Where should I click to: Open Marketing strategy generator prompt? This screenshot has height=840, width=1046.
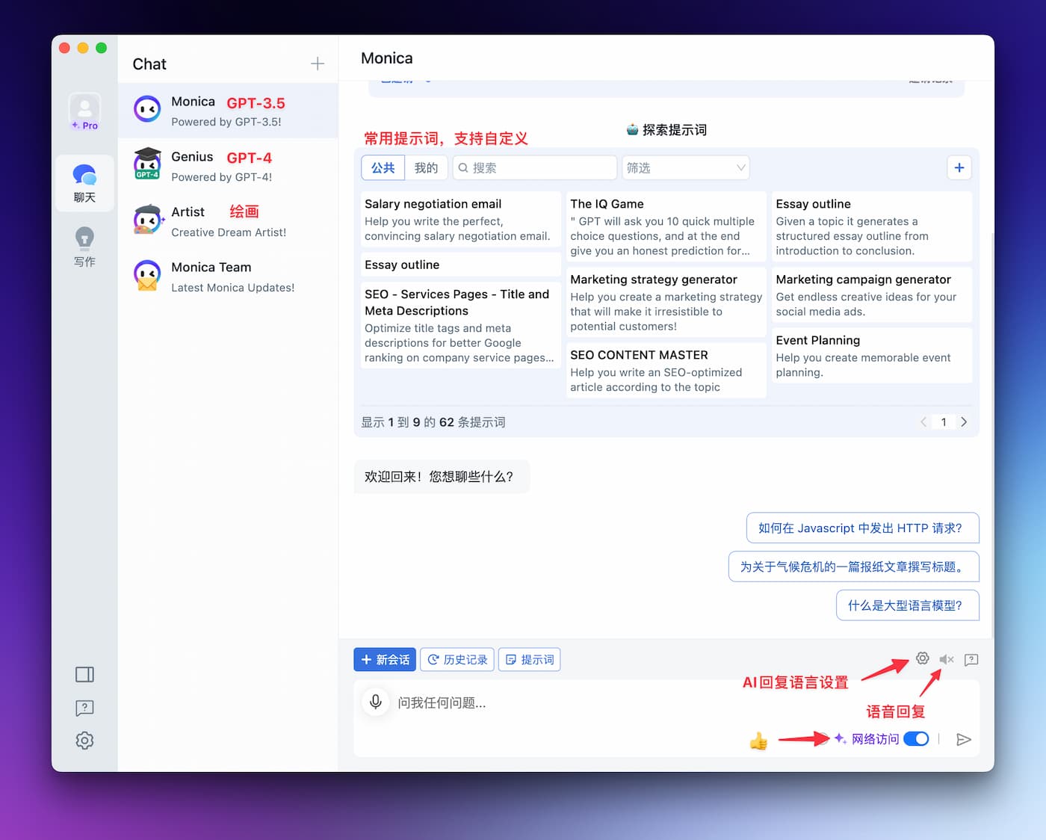click(666, 302)
